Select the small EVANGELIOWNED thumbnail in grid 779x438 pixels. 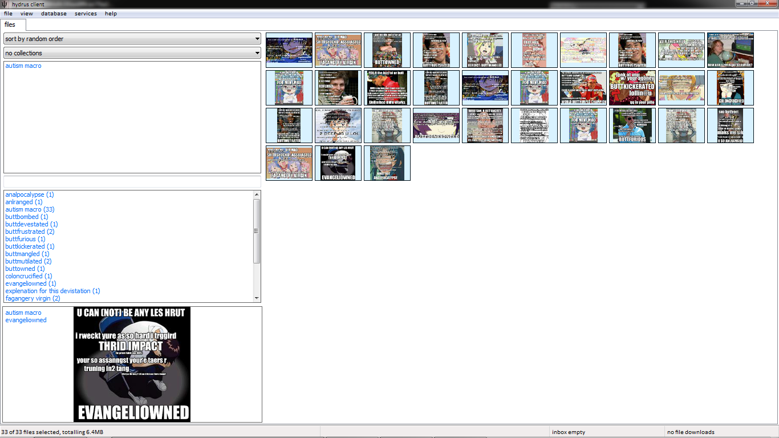click(338, 163)
